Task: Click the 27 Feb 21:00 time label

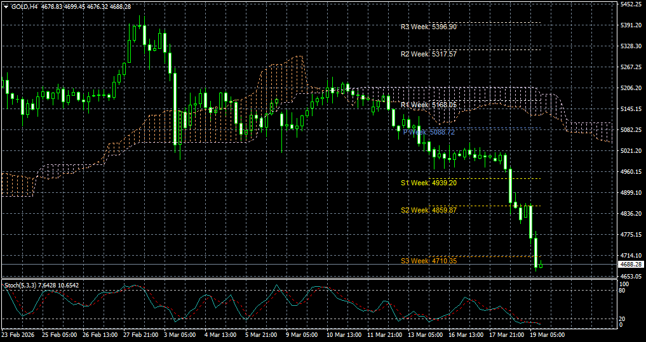Action: (140, 335)
